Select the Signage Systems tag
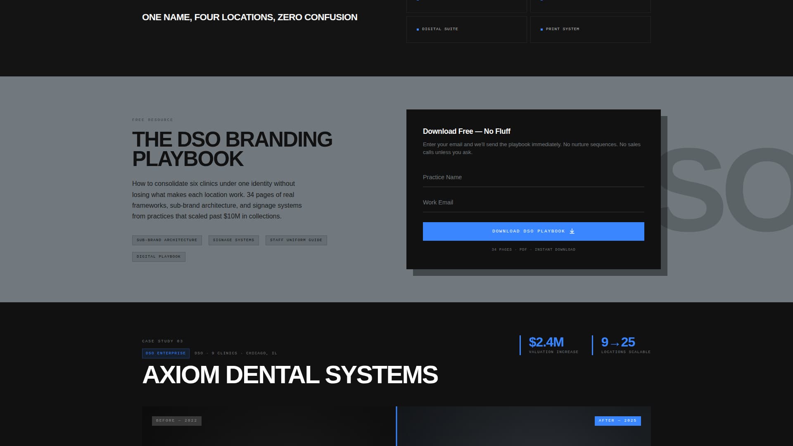 pyautogui.click(x=233, y=240)
